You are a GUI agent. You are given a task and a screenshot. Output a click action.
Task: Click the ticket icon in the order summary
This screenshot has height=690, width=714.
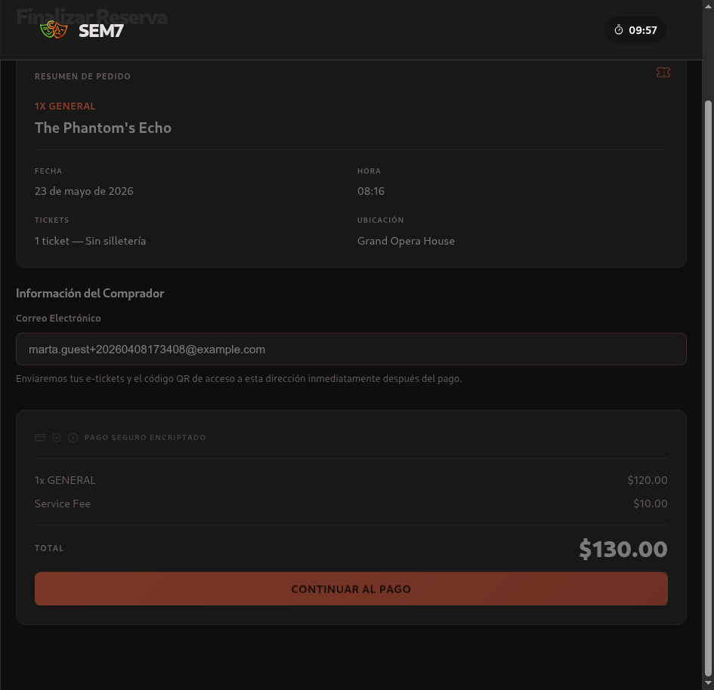(x=663, y=72)
